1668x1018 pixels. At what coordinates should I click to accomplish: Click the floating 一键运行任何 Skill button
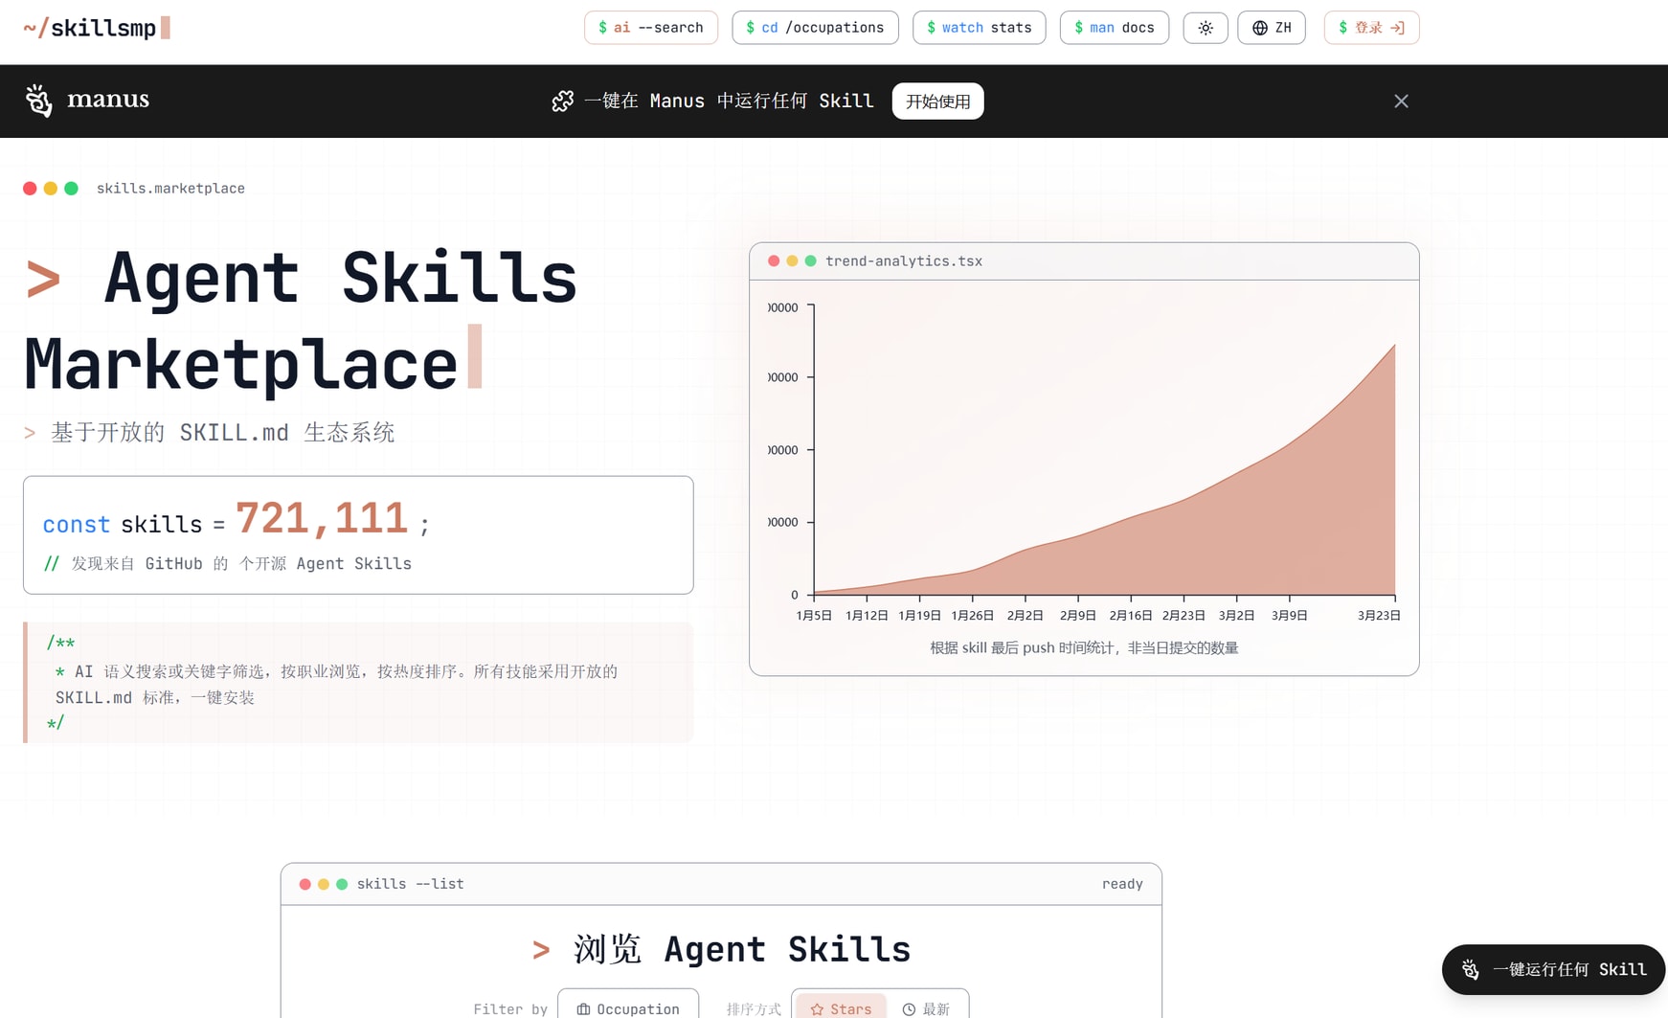(x=1552, y=969)
